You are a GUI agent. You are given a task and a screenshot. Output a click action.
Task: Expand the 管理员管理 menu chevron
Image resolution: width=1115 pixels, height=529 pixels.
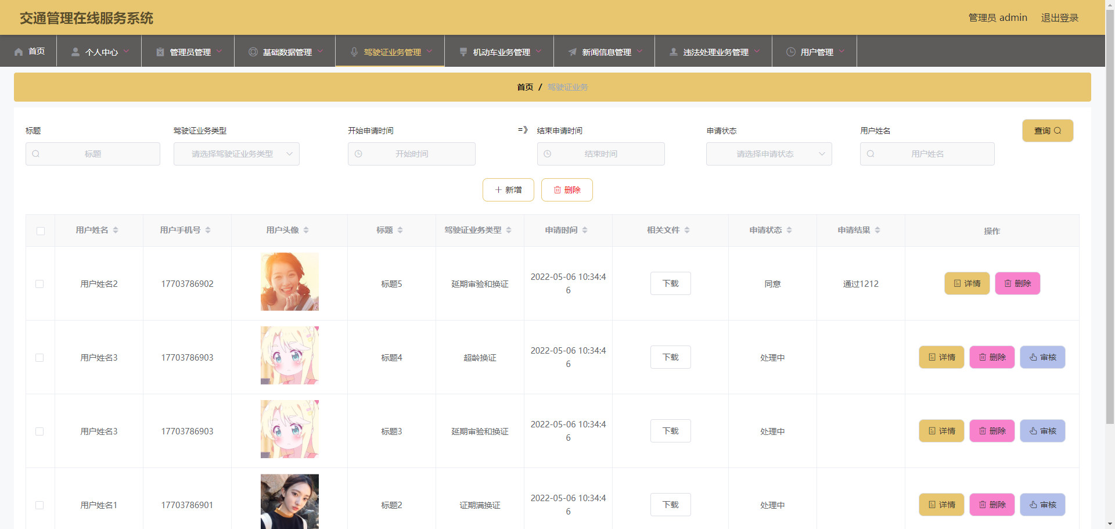pyautogui.click(x=219, y=51)
